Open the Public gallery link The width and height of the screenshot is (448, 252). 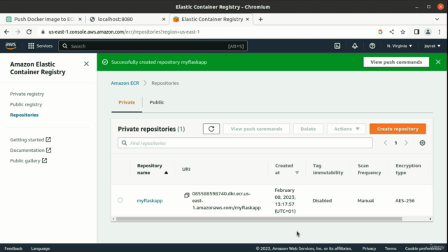[29, 161]
